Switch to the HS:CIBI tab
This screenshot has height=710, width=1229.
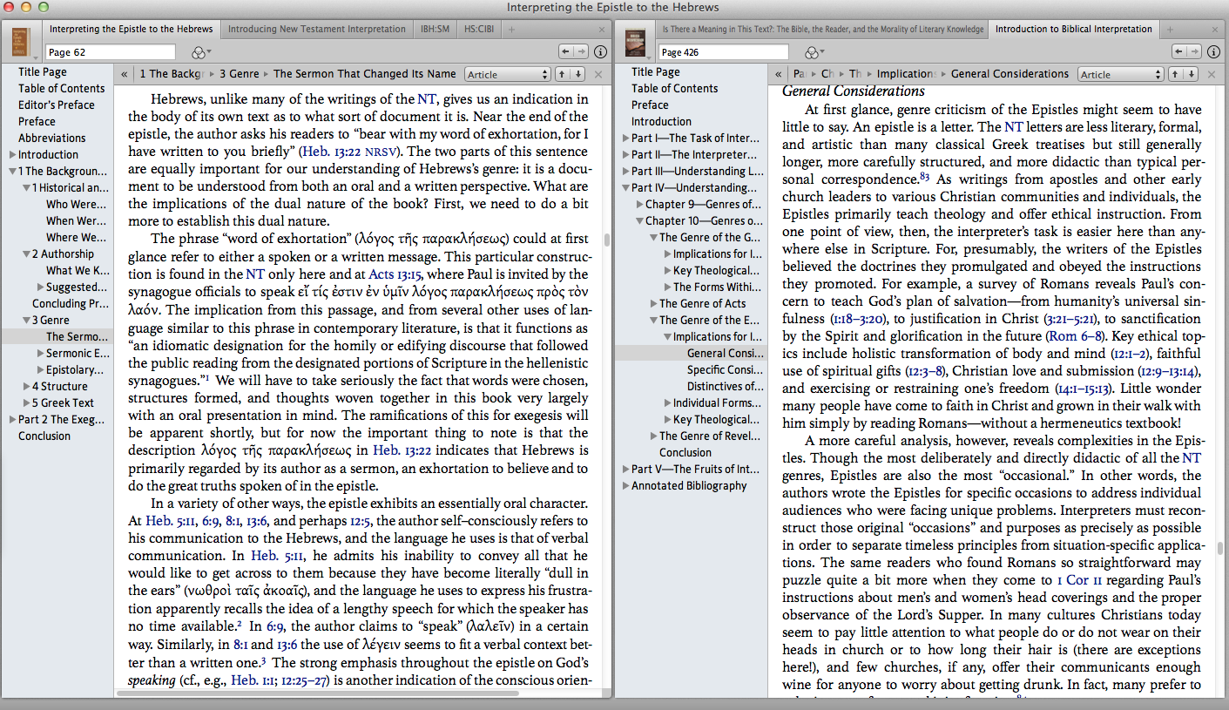pos(481,30)
